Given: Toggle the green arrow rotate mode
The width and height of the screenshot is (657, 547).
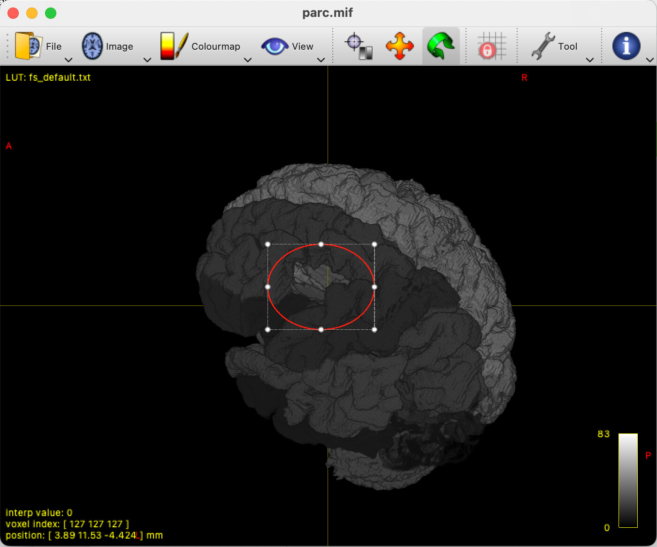Looking at the screenshot, I should click(x=441, y=46).
